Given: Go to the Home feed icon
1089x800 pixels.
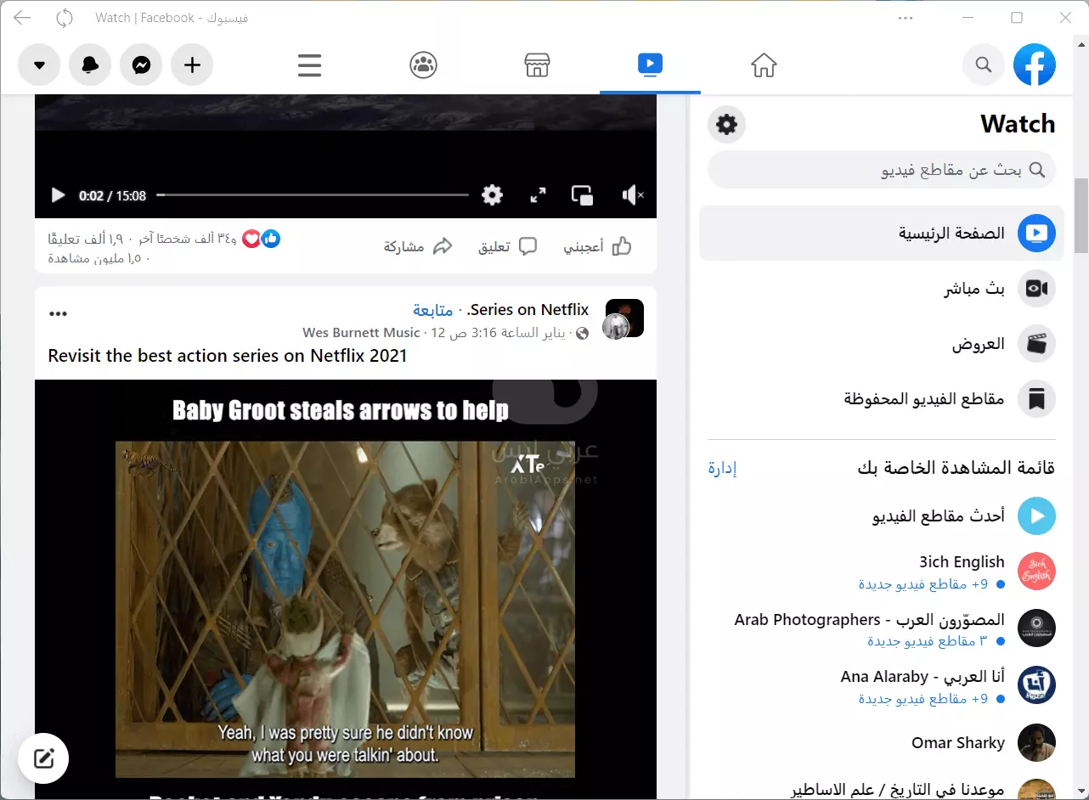Looking at the screenshot, I should (x=764, y=65).
